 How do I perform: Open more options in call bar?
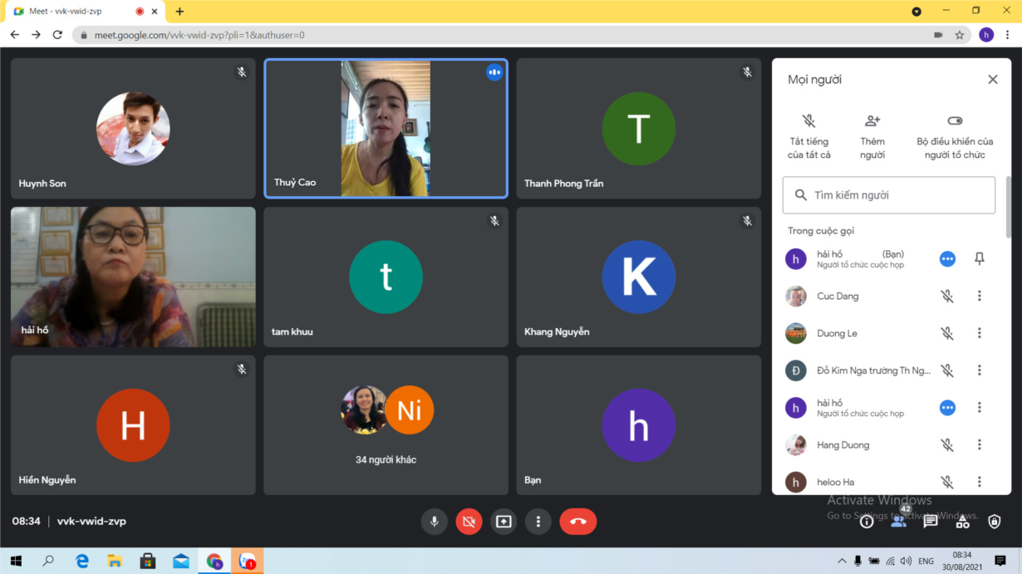[538, 522]
